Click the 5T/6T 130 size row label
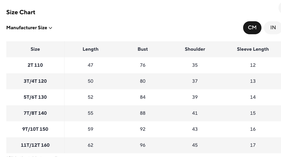This screenshot has width=281, height=157. [35, 97]
